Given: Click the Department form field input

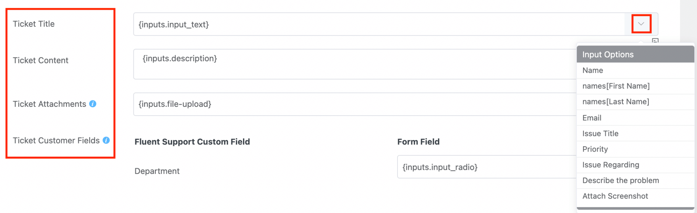Looking at the screenshot, I should (x=476, y=167).
